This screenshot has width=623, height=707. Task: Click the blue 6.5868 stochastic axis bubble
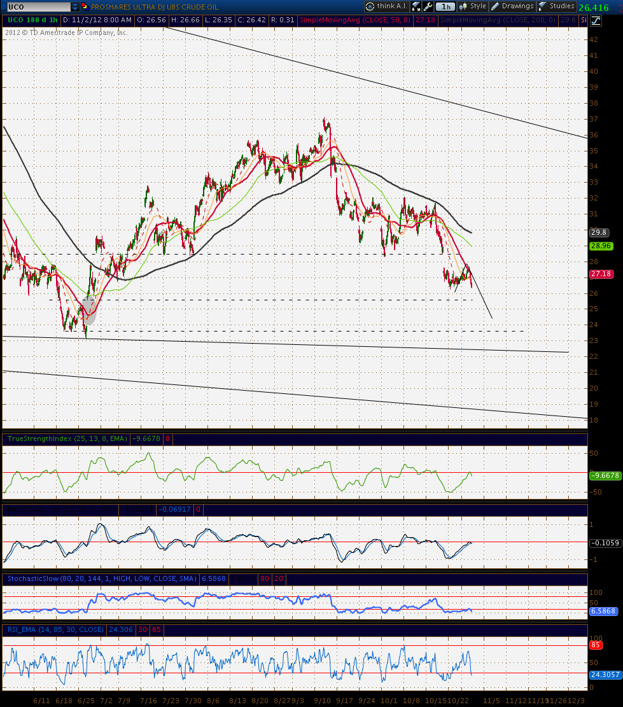coord(603,611)
